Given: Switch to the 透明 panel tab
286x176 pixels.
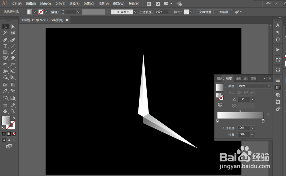Looking at the screenshot, I should [238, 78].
